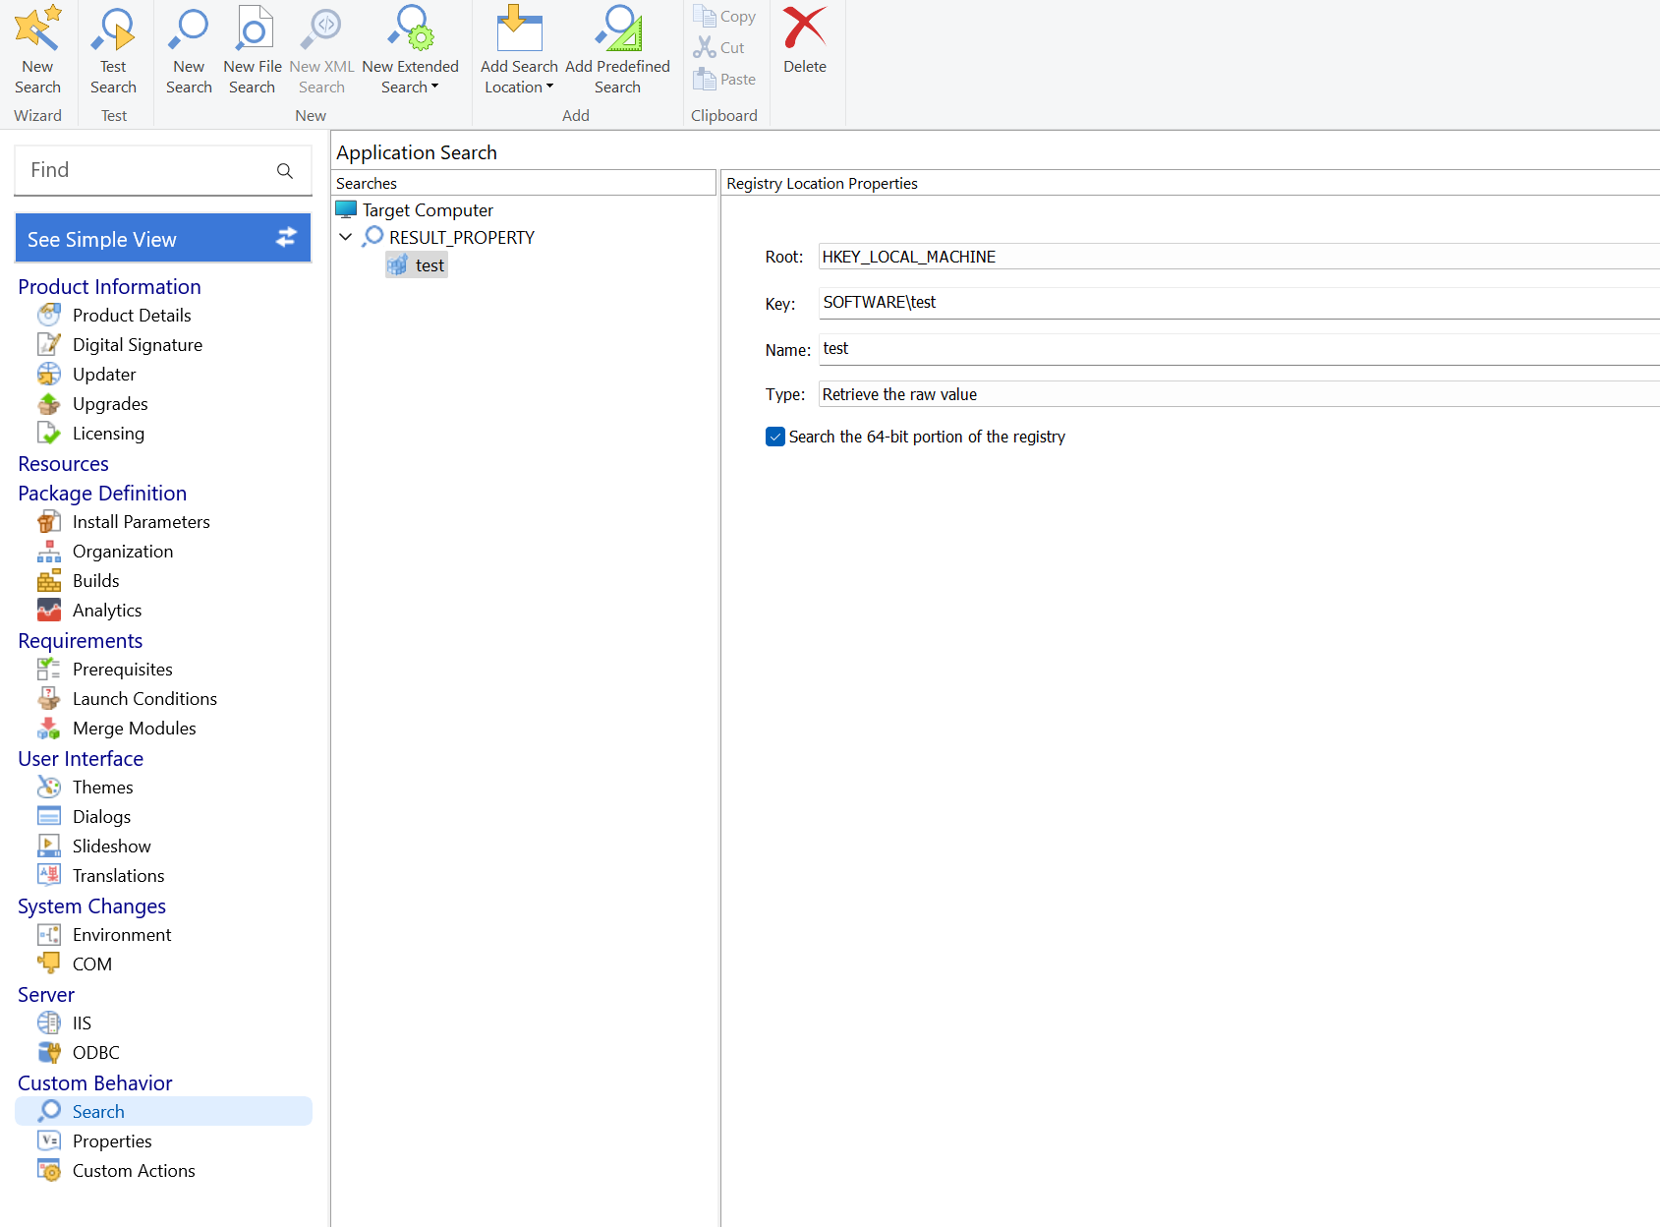1660x1227 pixels.
Task: Select the test registry location item
Action: click(429, 265)
